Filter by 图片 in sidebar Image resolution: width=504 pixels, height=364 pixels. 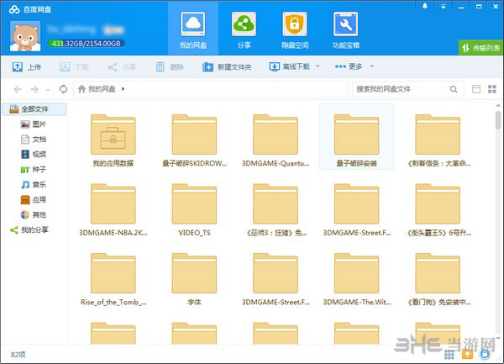(34, 124)
